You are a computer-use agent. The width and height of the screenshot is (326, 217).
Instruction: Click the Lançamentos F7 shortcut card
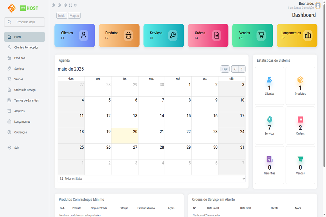[297, 35]
